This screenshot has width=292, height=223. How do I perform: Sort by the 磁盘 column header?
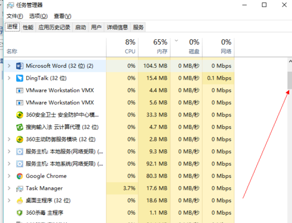pyautogui.click(x=187, y=47)
